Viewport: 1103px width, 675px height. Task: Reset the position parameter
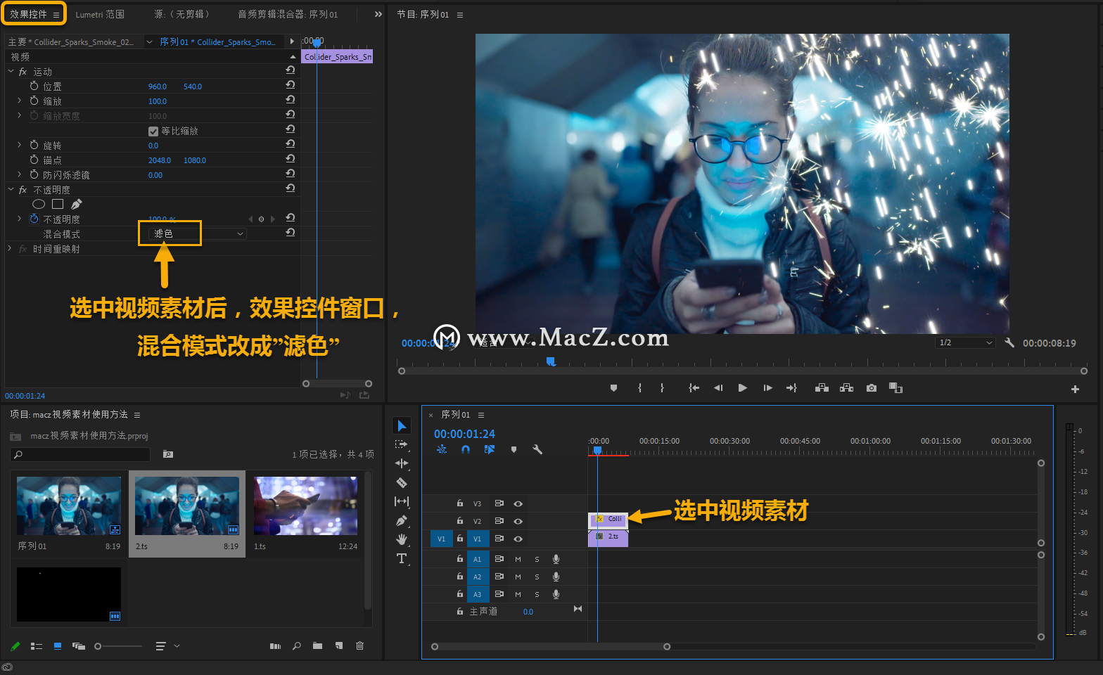pyautogui.click(x=290, y=85)
